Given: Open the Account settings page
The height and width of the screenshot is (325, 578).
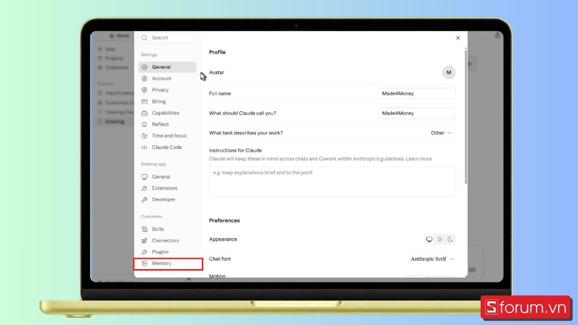Looking at the screenshot, I should 167,78.
